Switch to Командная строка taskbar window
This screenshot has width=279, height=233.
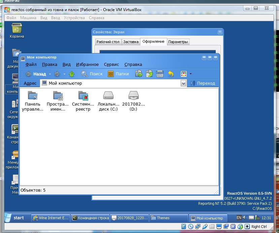click(90, 218)
